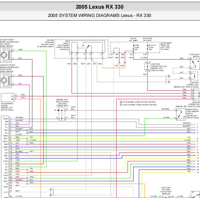Click the 'IH' label at Junction Connector 8
This screenshot has height=198, width=200.
pyautogui.click(x=55, y=110)
